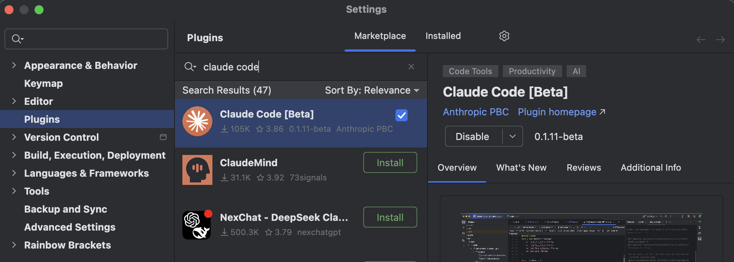The height and width of the screenshot is (262, 734).
Task: Expand Build, Execution, Deployment section
Action: tap(14, 155)
